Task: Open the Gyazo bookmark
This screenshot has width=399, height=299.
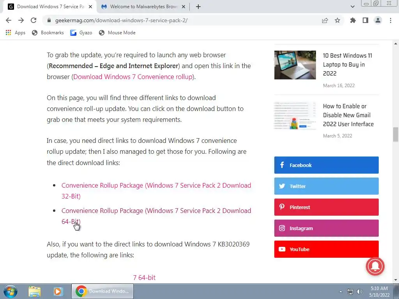Action: point(81,33)
